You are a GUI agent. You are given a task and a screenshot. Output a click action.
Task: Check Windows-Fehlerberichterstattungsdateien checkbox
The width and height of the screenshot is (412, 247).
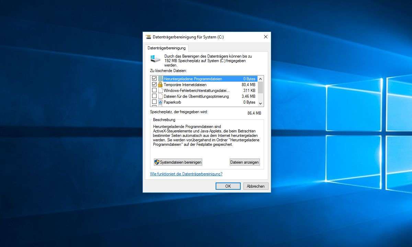tap(154, 90)
